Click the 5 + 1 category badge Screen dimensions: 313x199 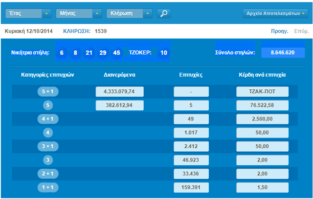(48, 92)
